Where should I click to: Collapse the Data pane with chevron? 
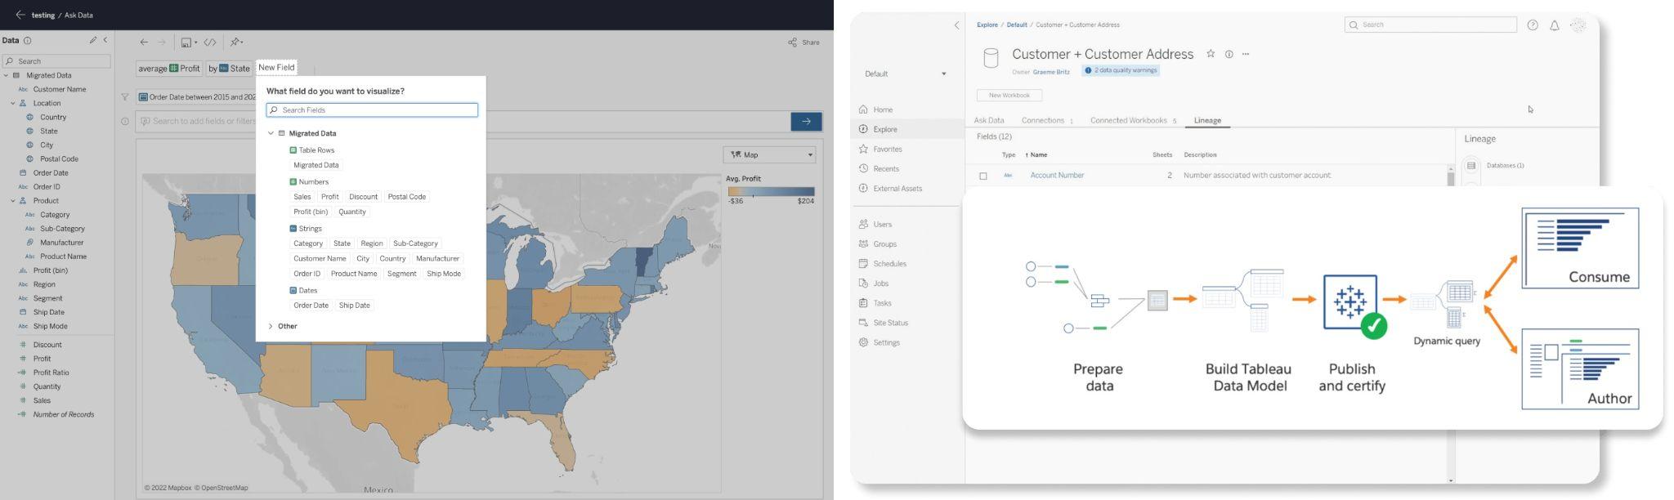[105, 40]
